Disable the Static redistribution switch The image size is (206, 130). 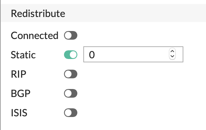coord(71,55)
